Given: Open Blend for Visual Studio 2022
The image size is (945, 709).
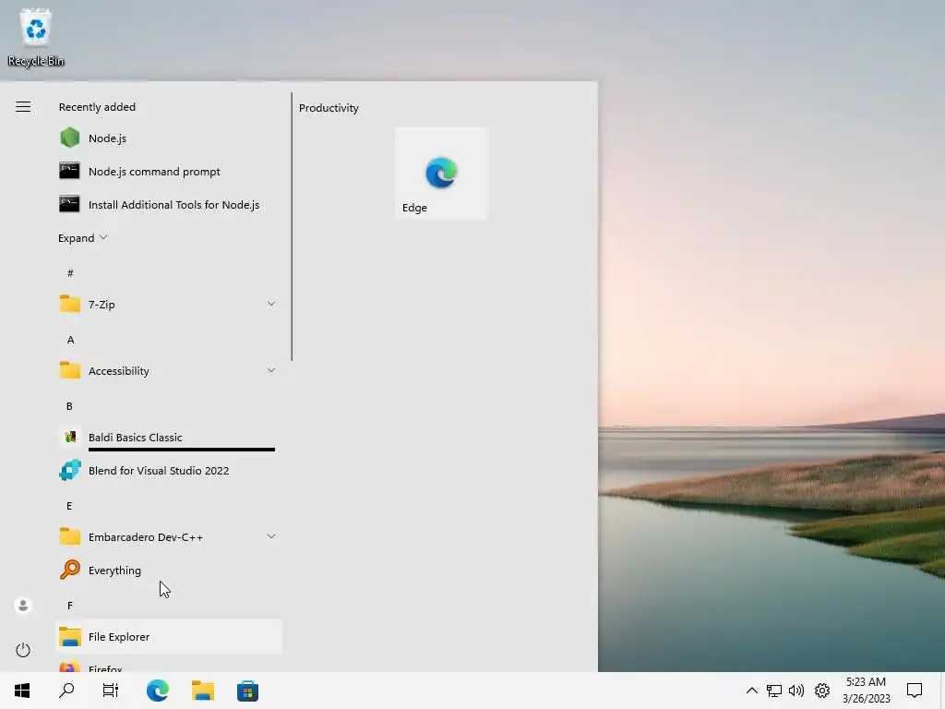Looking at the screenshot, I should (169, 470).
